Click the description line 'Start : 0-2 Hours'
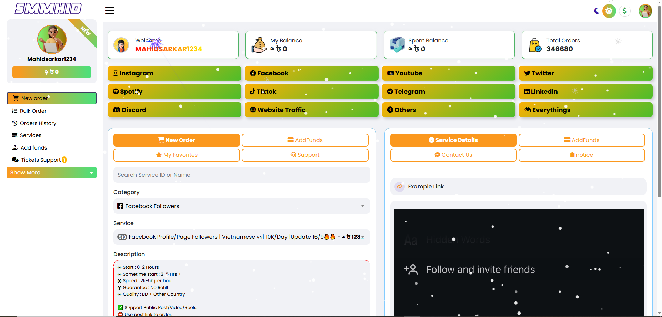 tap(141, 267)
